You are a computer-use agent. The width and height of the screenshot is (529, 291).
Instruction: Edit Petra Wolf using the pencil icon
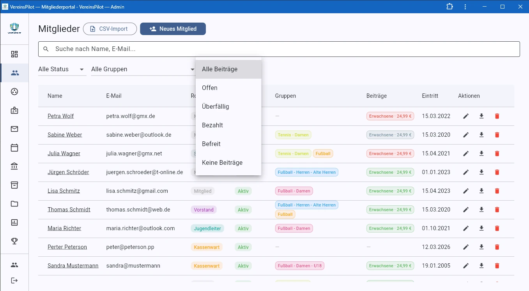click(466, 116)
